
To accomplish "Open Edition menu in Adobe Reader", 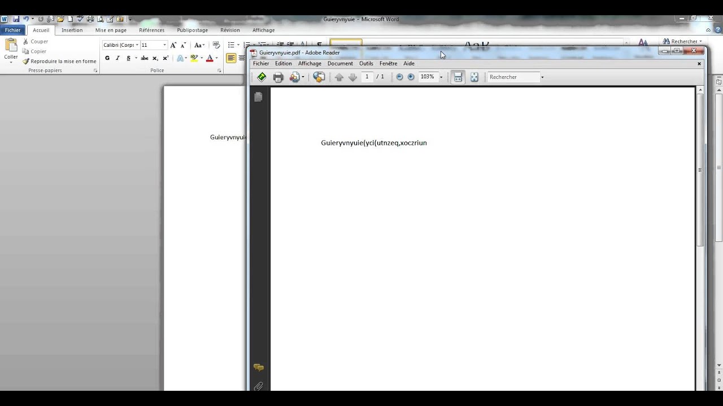I will [284, 64].
